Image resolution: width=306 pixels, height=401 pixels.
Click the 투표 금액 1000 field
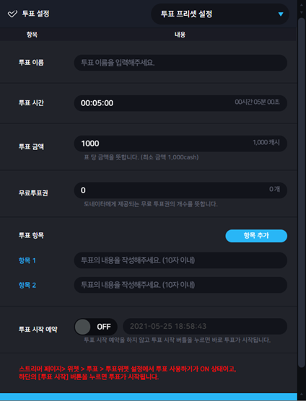click(x=180, y=144)
